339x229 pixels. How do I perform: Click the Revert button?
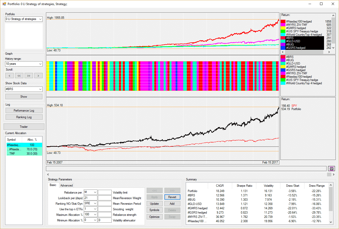pos(172,197)
